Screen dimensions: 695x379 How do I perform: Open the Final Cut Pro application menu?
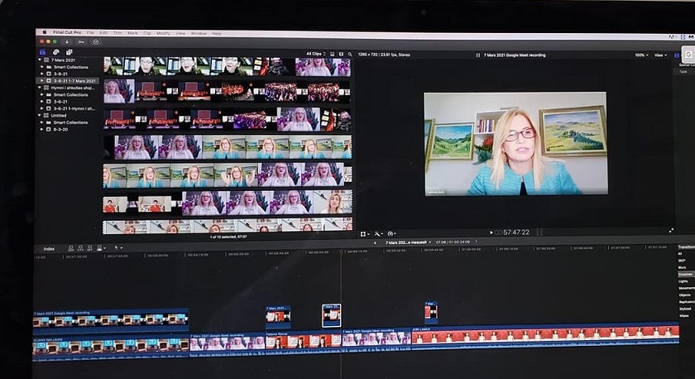click(x=67, y=32)
